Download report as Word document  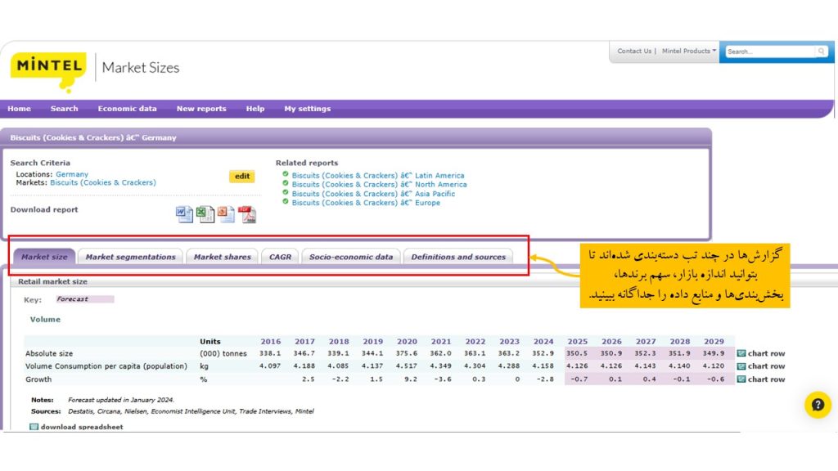tap(184, 214)
